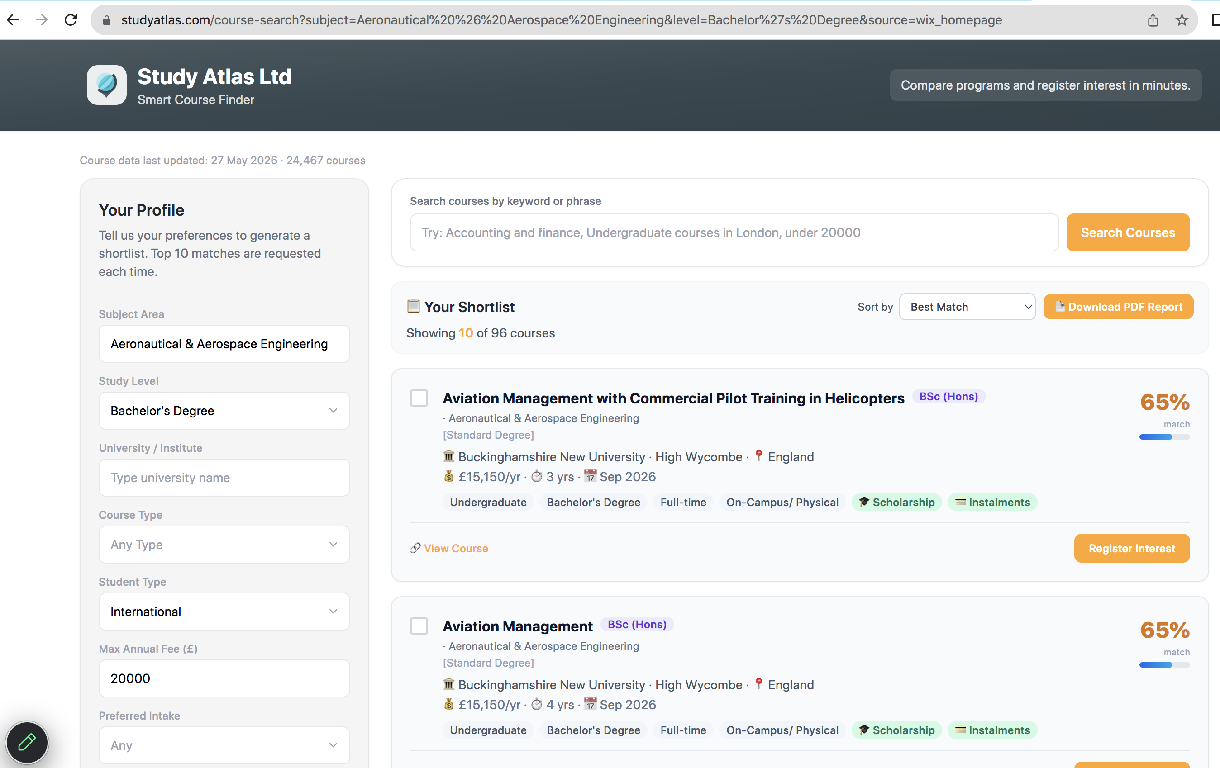Click the Undergraduate tag on Aviation Management card

[488, 730]
